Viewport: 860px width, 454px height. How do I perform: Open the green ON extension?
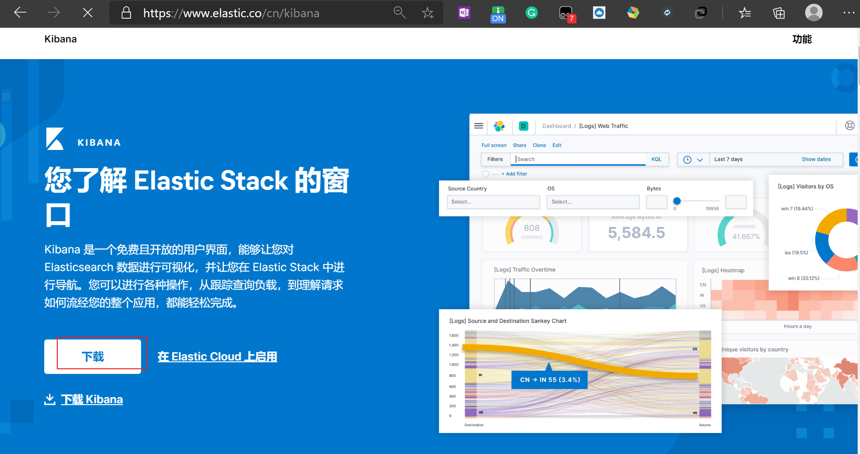pos(498,14)
